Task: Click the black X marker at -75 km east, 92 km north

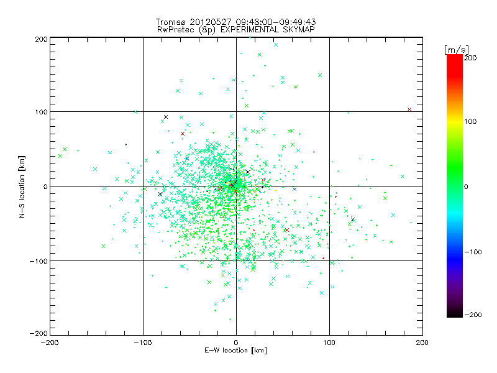Action: (x=165, y=117)
